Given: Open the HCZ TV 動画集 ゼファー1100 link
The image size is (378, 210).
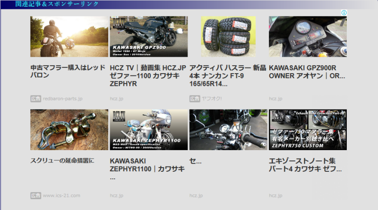Looking at the screenshot, I should point(148,76).
